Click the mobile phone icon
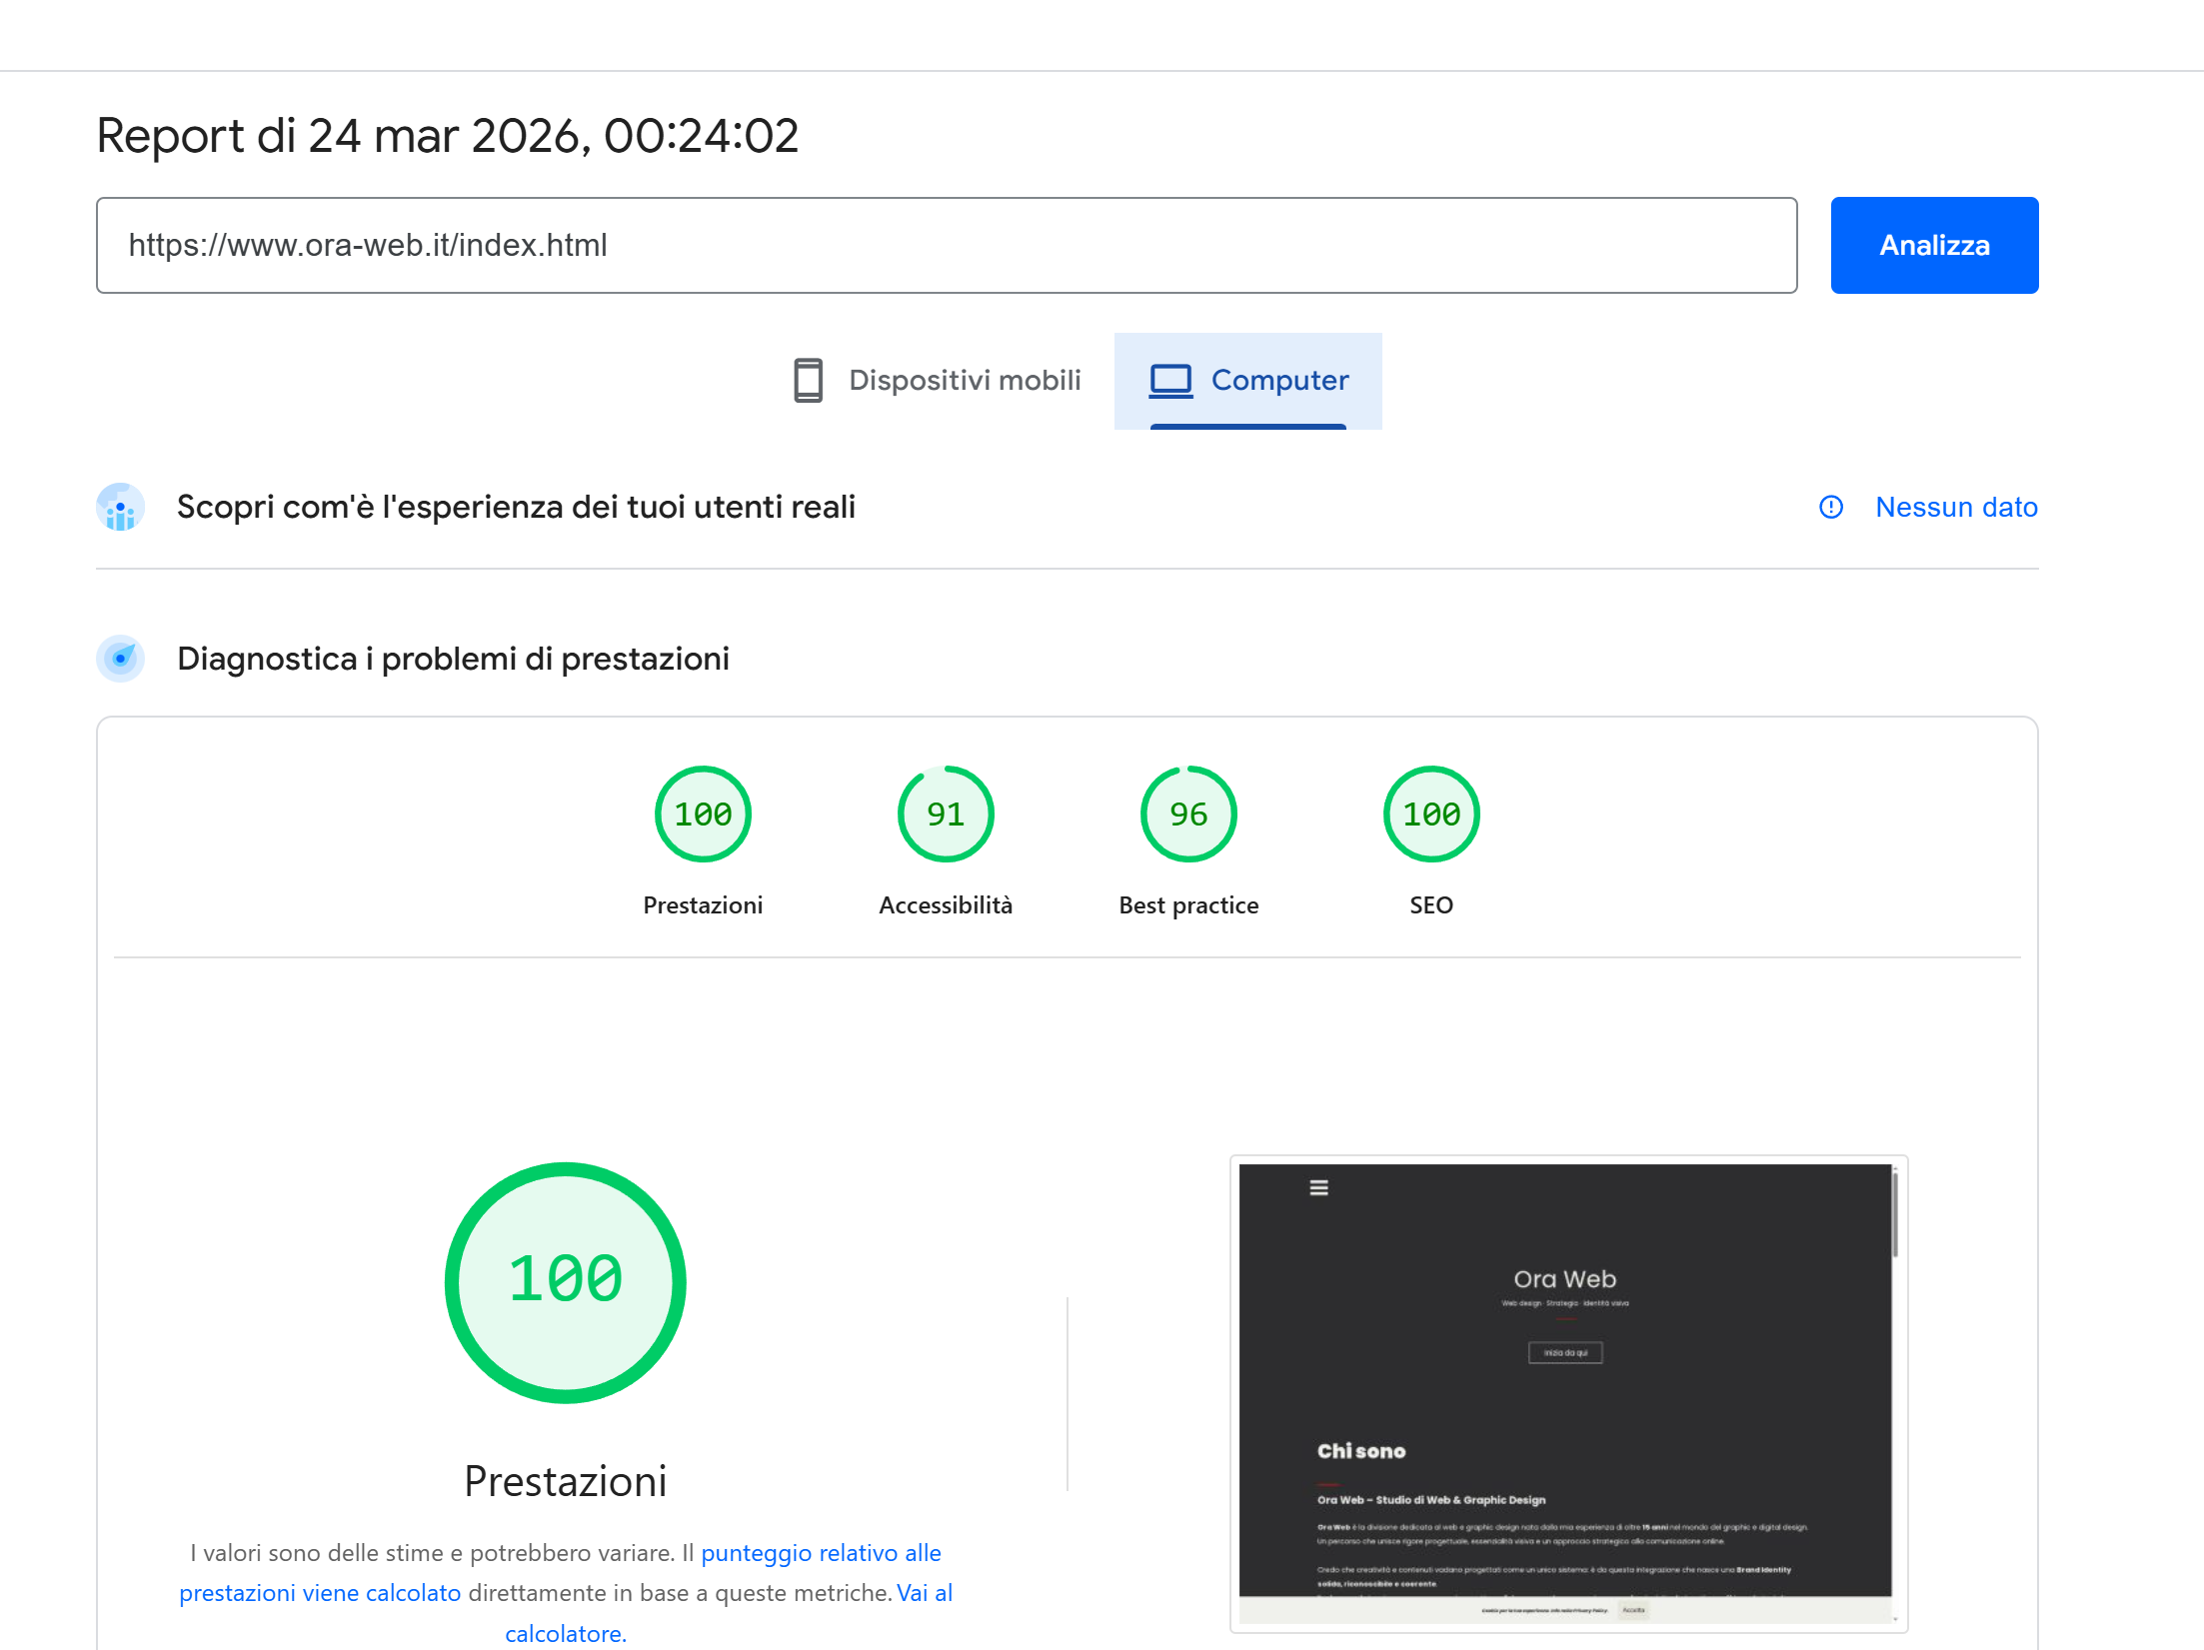Viewport: 2204px width, 1650px height. point(808,381)
